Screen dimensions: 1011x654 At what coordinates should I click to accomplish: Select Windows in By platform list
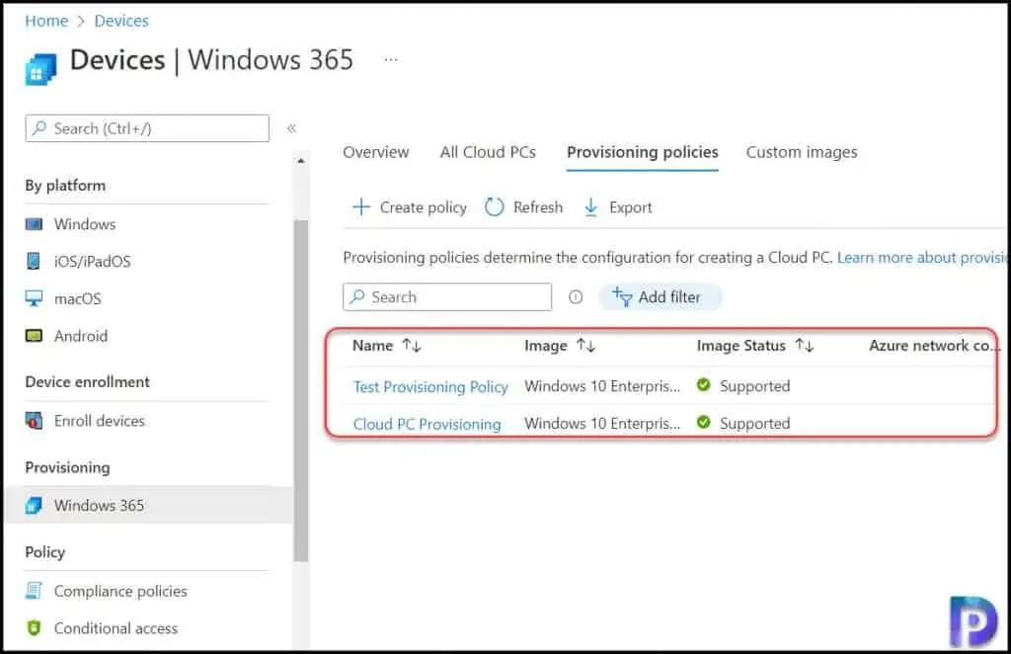[x=85, y=224]
